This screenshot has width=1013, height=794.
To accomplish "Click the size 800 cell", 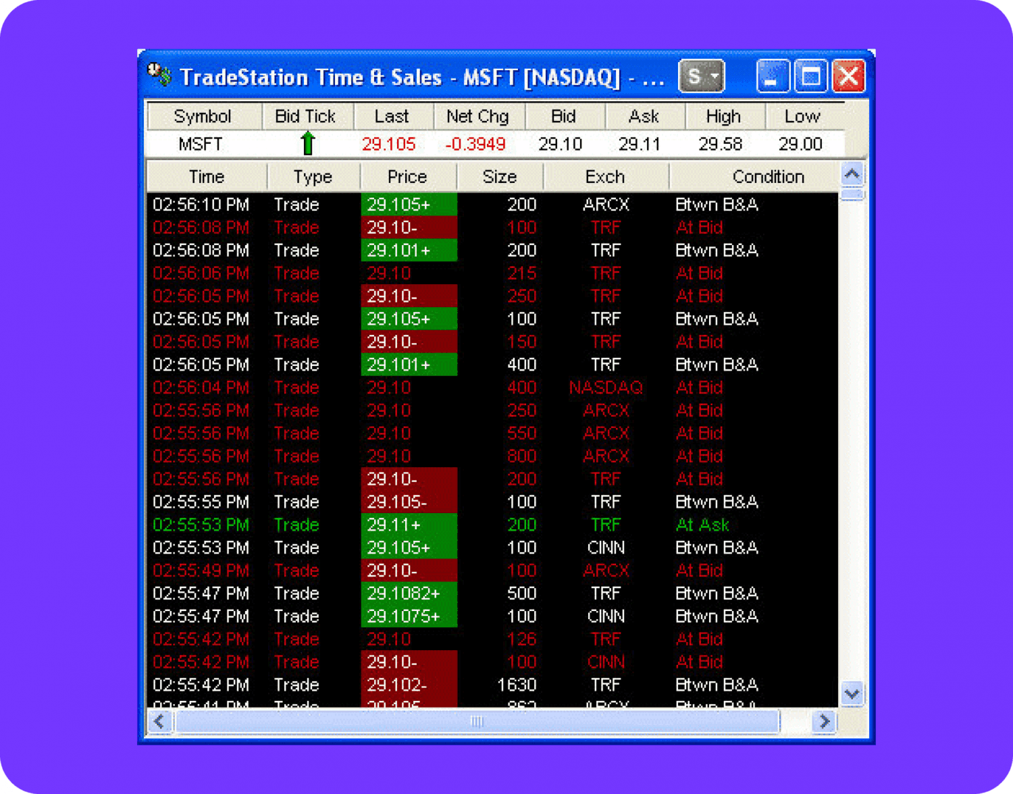I will pos(522,456).
